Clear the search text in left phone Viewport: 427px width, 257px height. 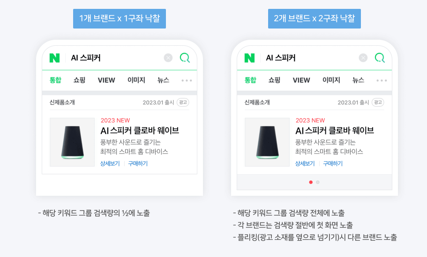click(168, 58)
